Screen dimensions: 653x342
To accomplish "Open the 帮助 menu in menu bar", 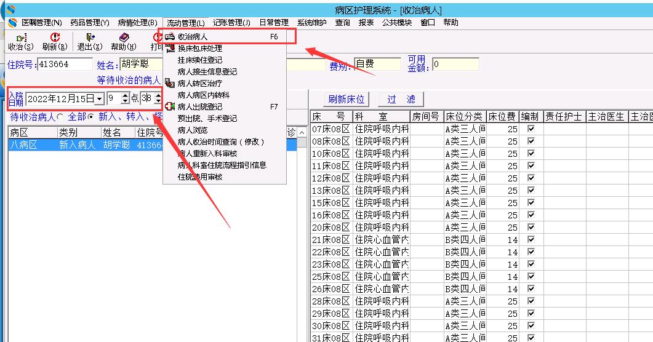I will pos(451,23).
